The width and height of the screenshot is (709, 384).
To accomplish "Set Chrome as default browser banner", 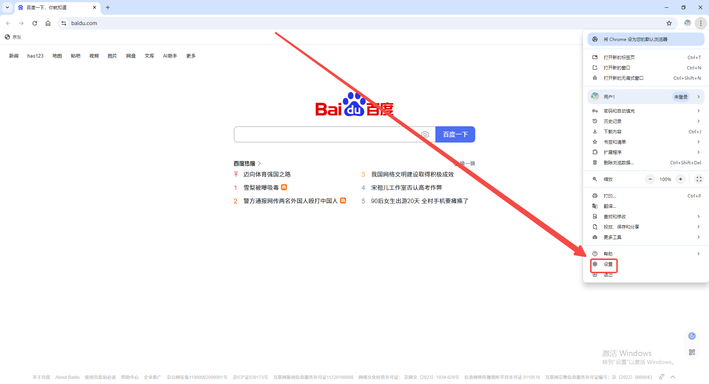I will [646, 39].
